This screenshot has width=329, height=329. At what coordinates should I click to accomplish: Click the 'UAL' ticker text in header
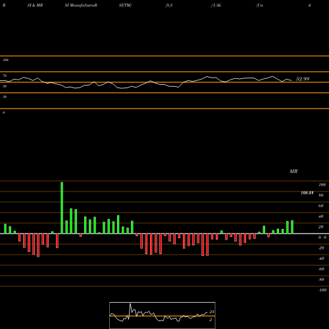(217, 5)
